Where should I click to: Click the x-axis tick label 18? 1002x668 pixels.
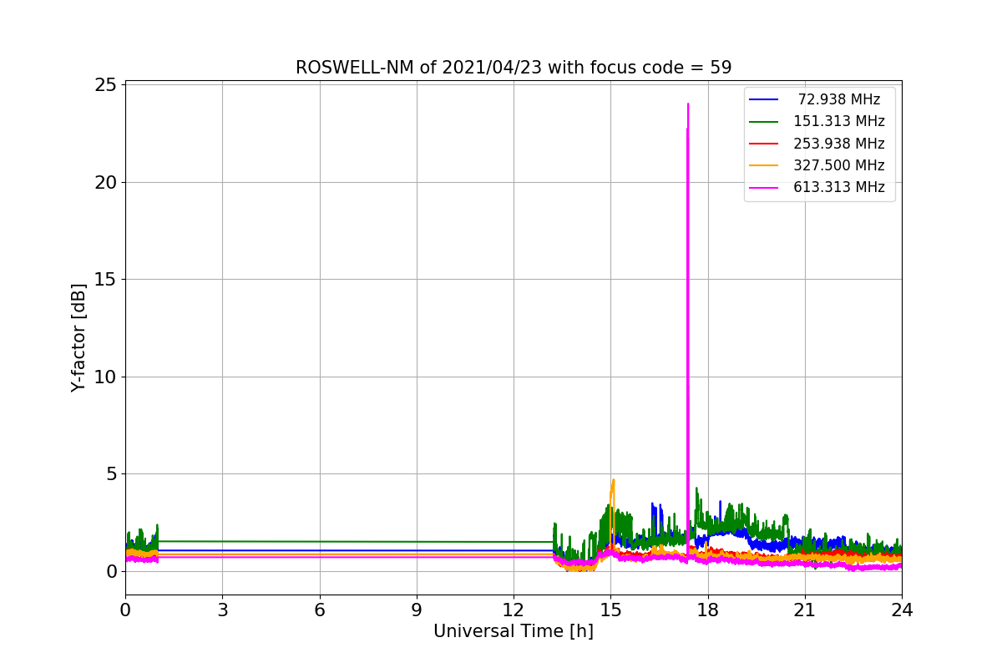[x=708, y=610]
